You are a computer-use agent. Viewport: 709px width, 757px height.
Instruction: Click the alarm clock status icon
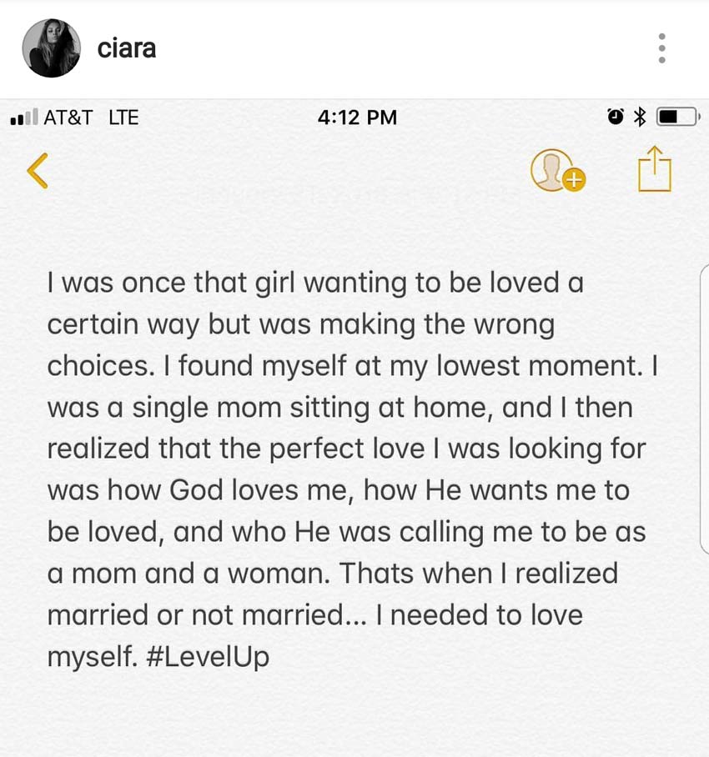(615, 117)
